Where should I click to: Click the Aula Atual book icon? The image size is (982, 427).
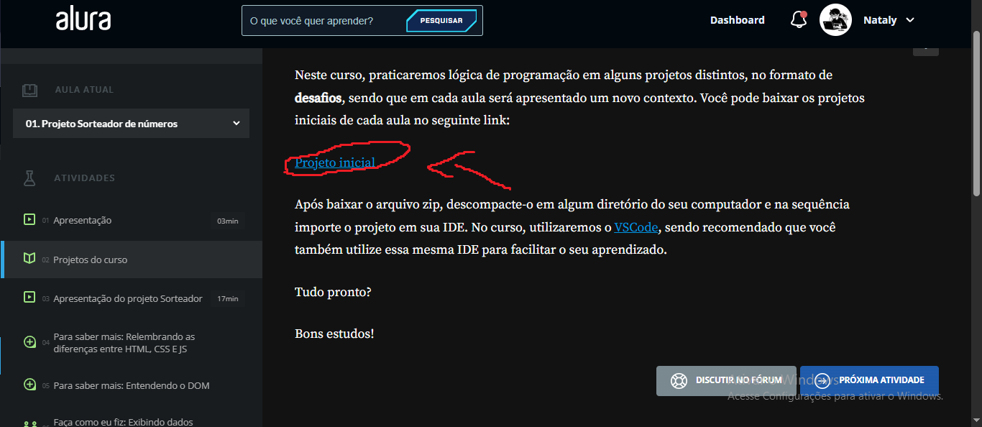coord(29,90)
